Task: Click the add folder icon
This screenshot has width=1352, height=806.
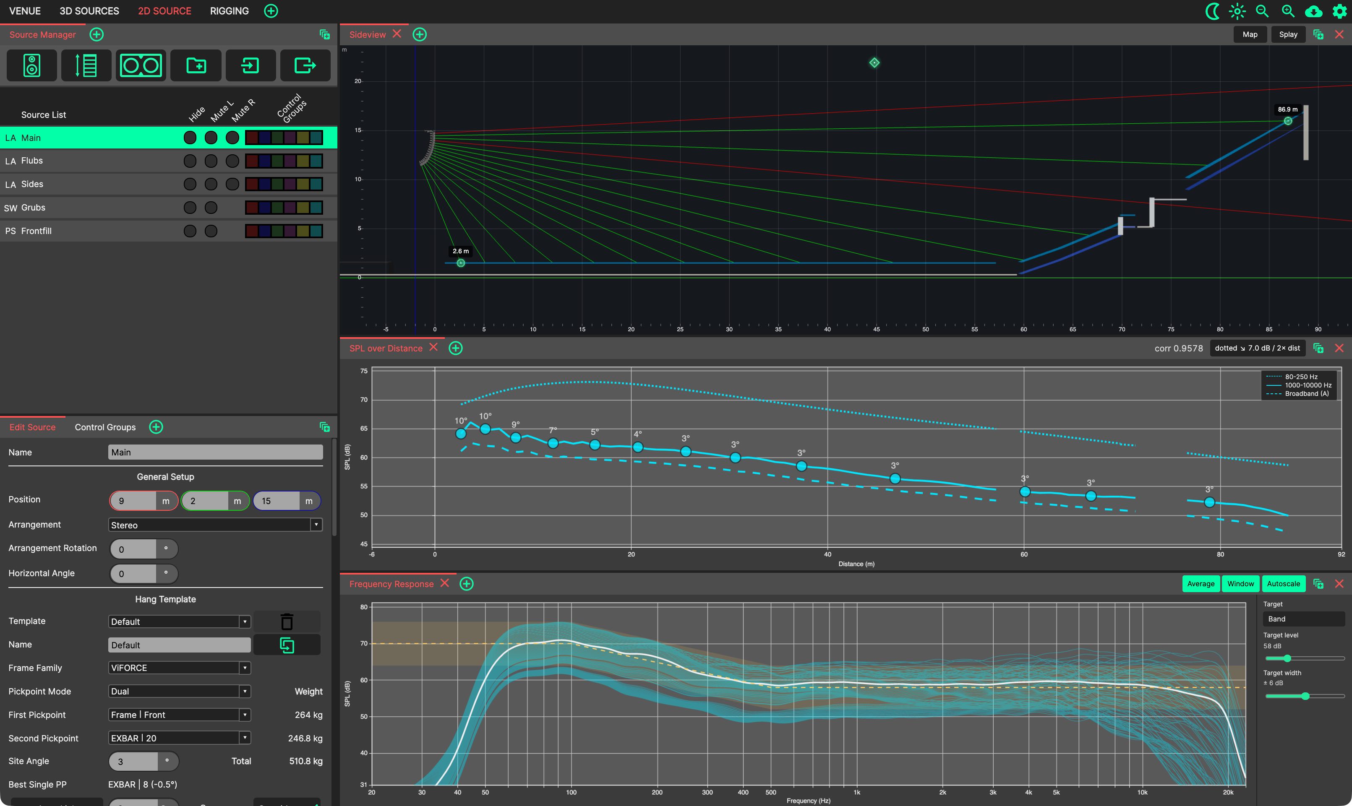Action: coord(196,66)
